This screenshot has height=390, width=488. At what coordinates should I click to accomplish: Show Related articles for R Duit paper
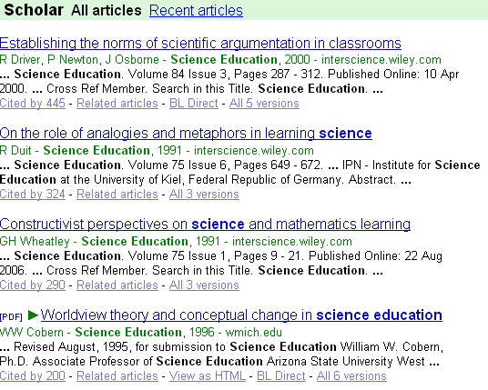[x=117, y=195]
